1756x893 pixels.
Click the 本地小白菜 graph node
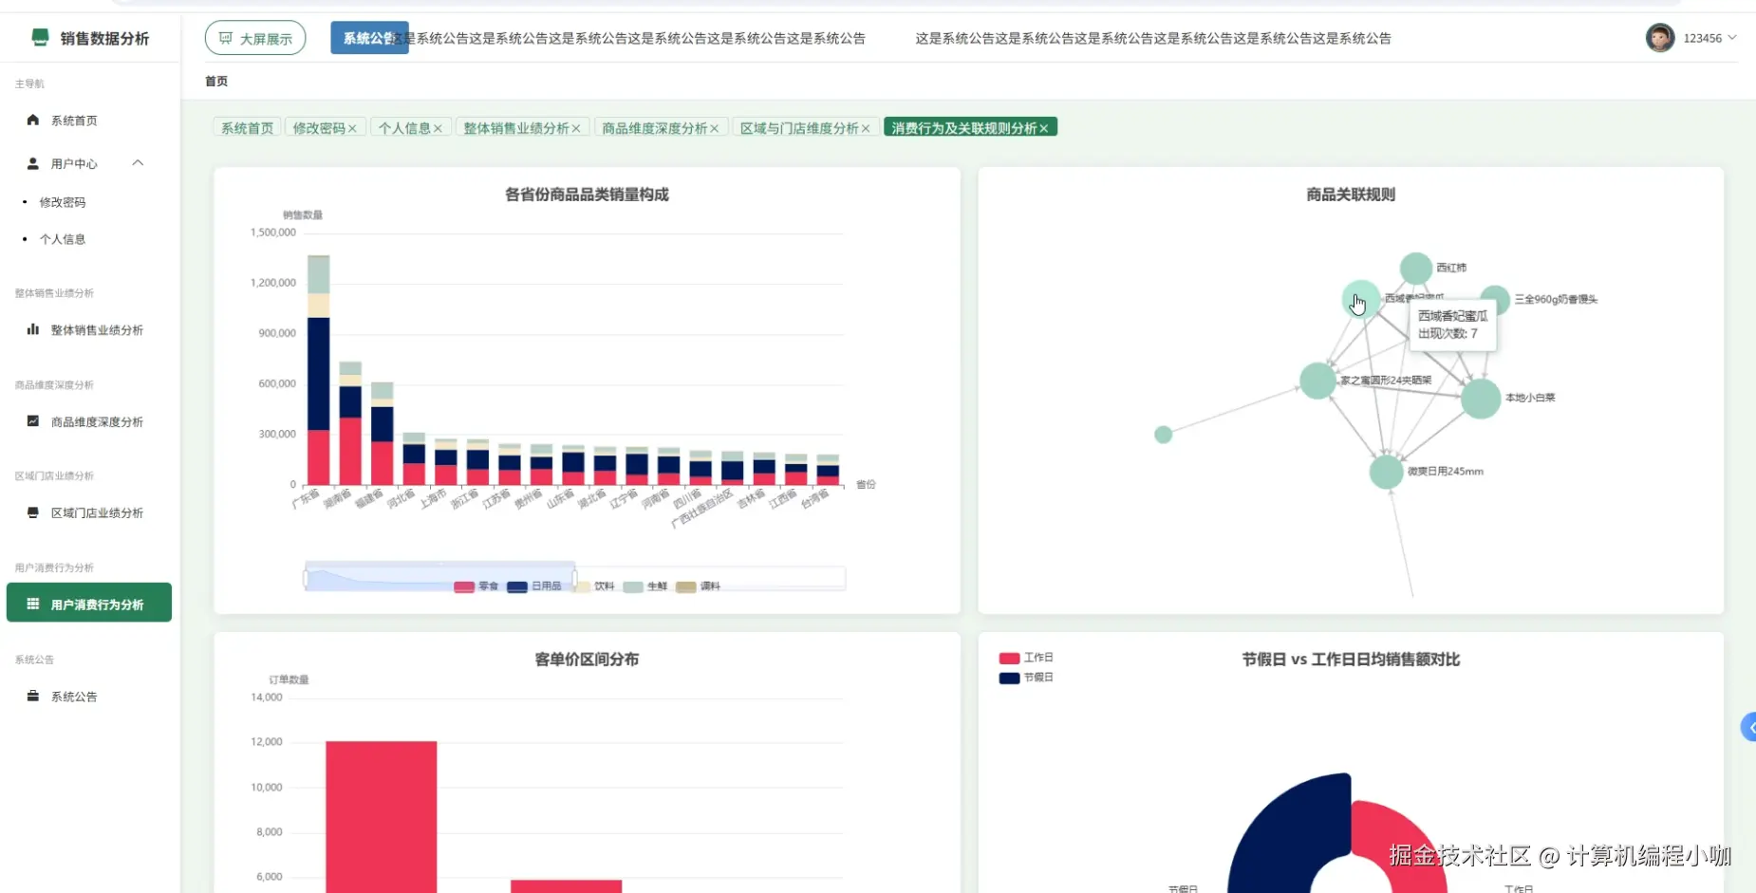point(1481,399)
